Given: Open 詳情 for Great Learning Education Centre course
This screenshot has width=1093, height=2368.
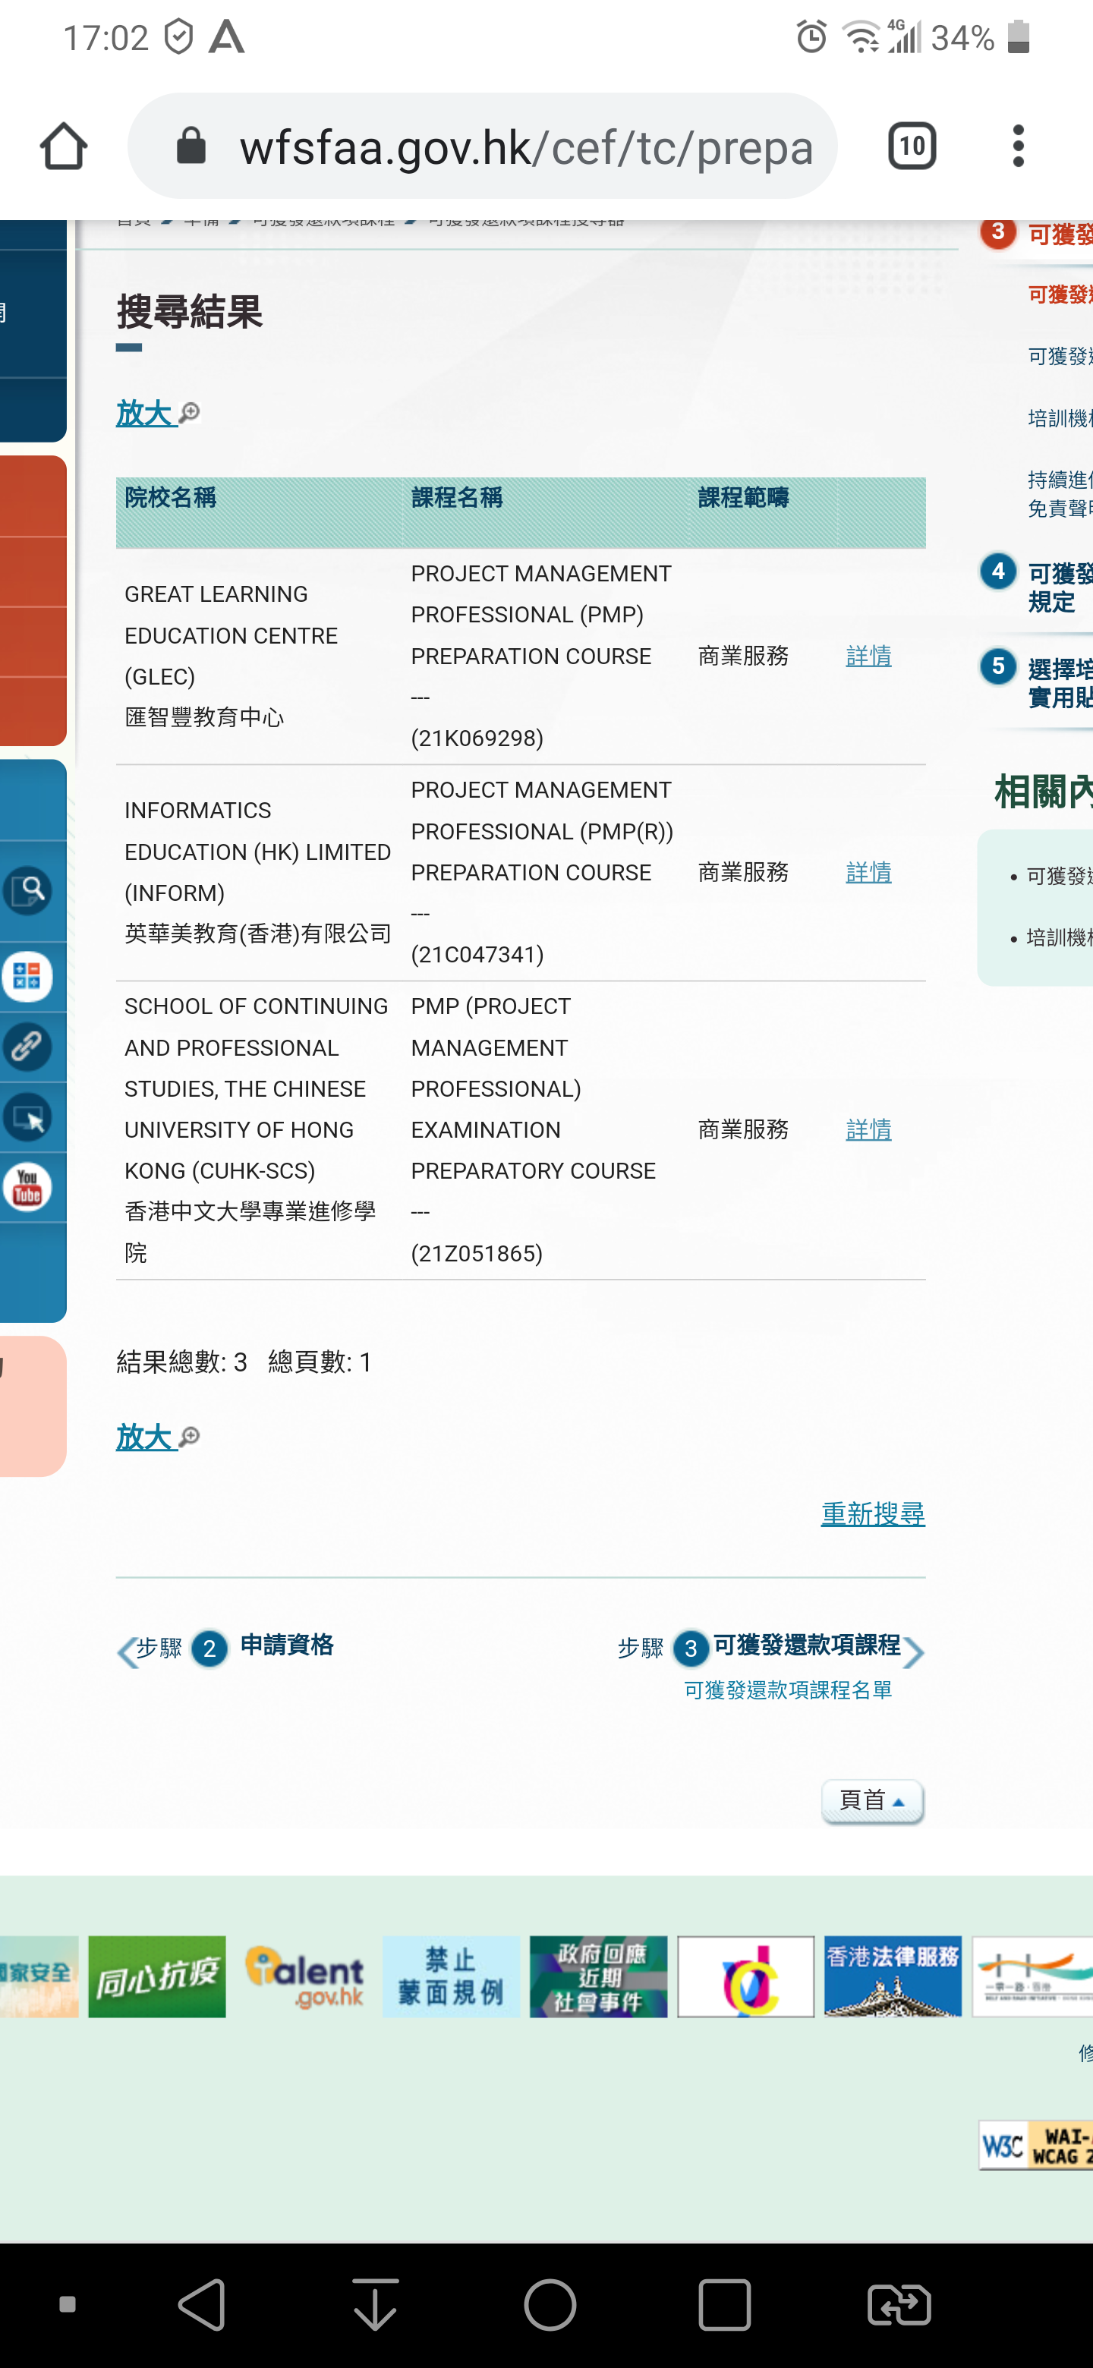Looking at the screenshot, I should [868, 656].
